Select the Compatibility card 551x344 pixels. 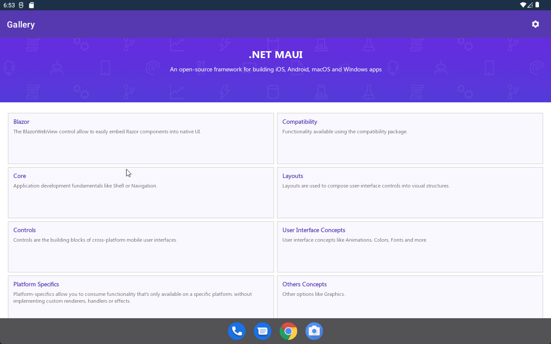(409, 138)
